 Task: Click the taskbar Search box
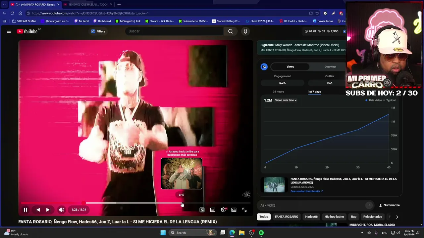pos(192,233)
